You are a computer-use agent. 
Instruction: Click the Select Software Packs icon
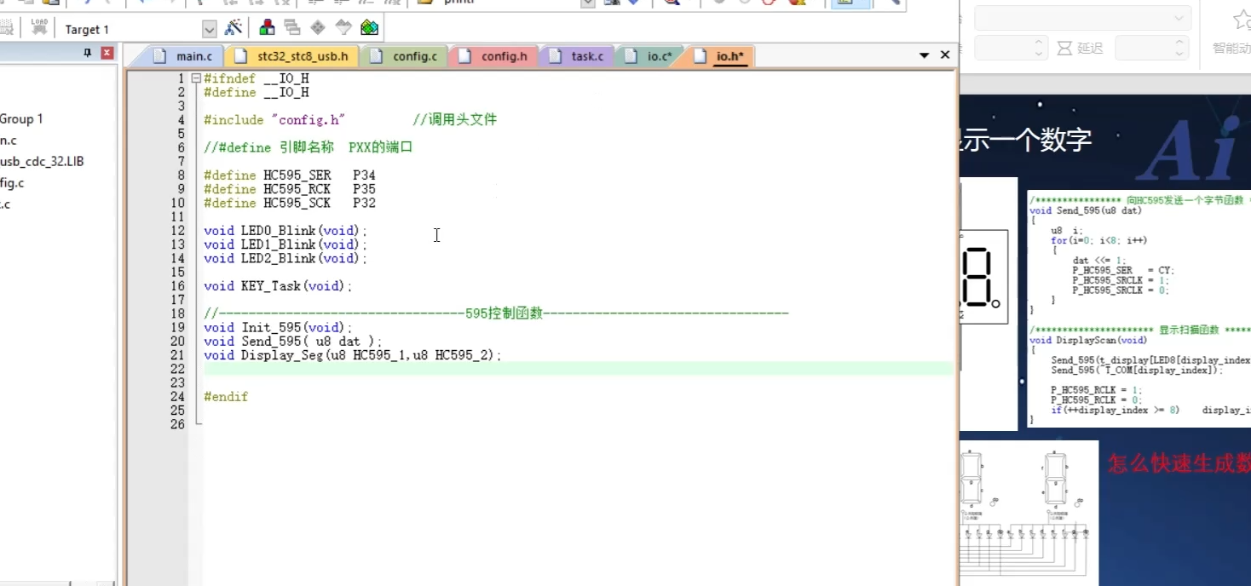[x=343, y=28]
